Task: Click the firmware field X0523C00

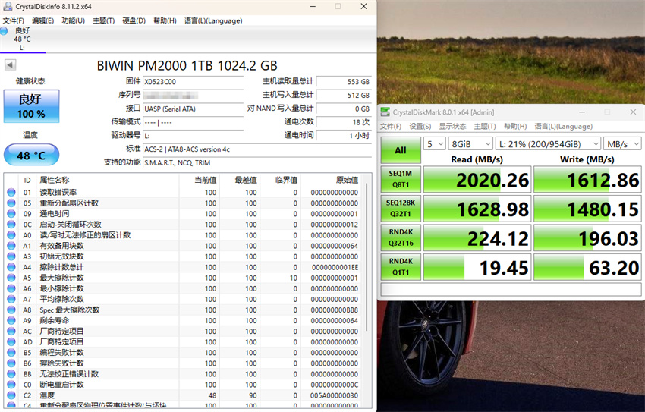Action: [x=193, y=82]
